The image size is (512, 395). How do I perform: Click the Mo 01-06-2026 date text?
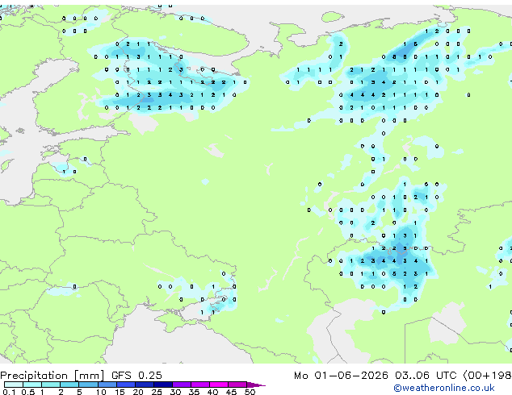tap(341, 376)
